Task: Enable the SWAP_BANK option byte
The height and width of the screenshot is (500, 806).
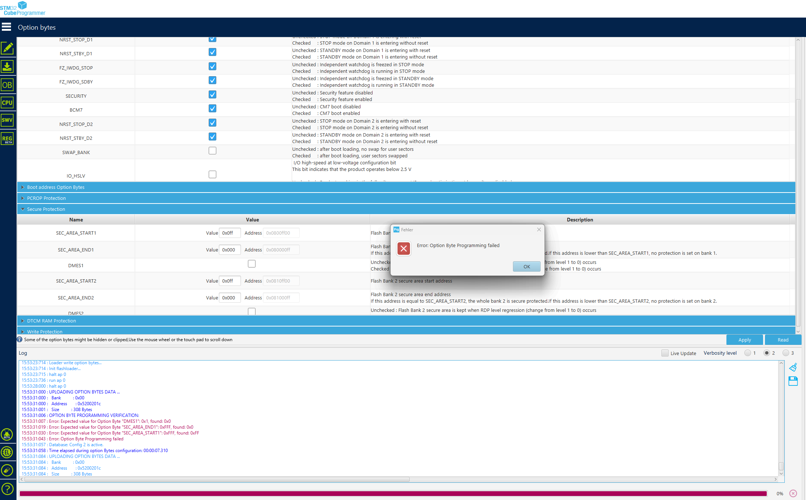Action: click(x=212, y=150)
